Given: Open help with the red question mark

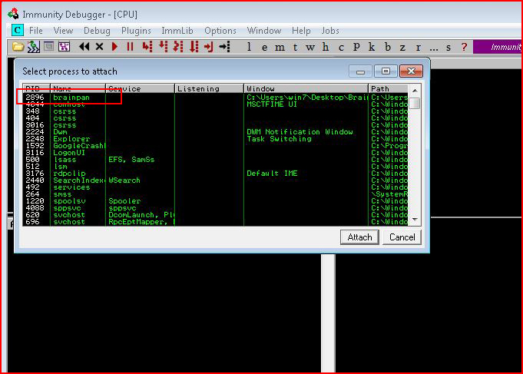Looking at the screenshot, I should (x=464, y=47).
